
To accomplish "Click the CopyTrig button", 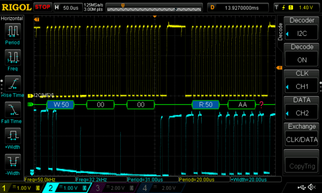I will tap(302, 161).
